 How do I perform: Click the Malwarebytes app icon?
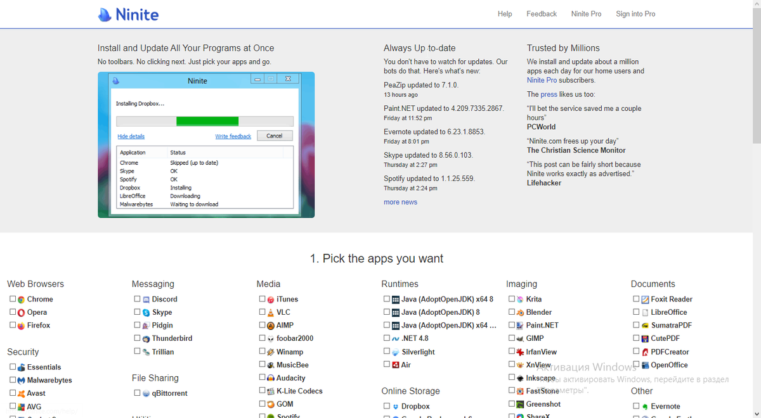pos(21,380)
